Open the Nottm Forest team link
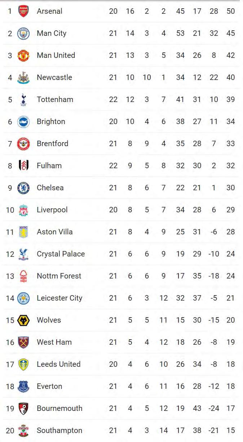This screenshot has width=243, height=442. (59, 276)
